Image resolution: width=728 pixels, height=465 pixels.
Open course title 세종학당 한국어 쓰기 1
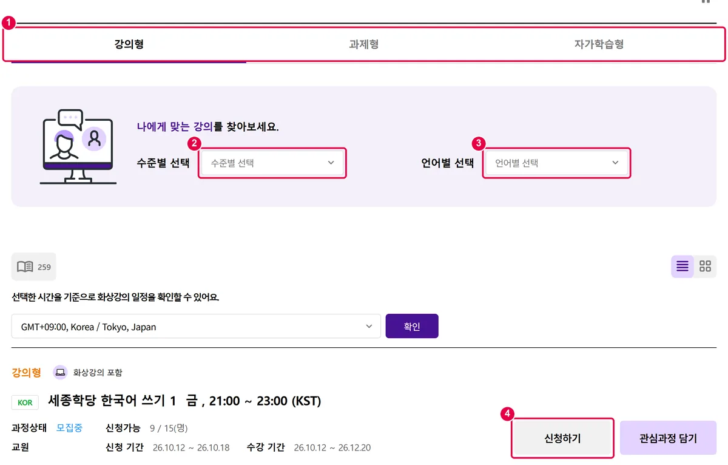point(112,401)
